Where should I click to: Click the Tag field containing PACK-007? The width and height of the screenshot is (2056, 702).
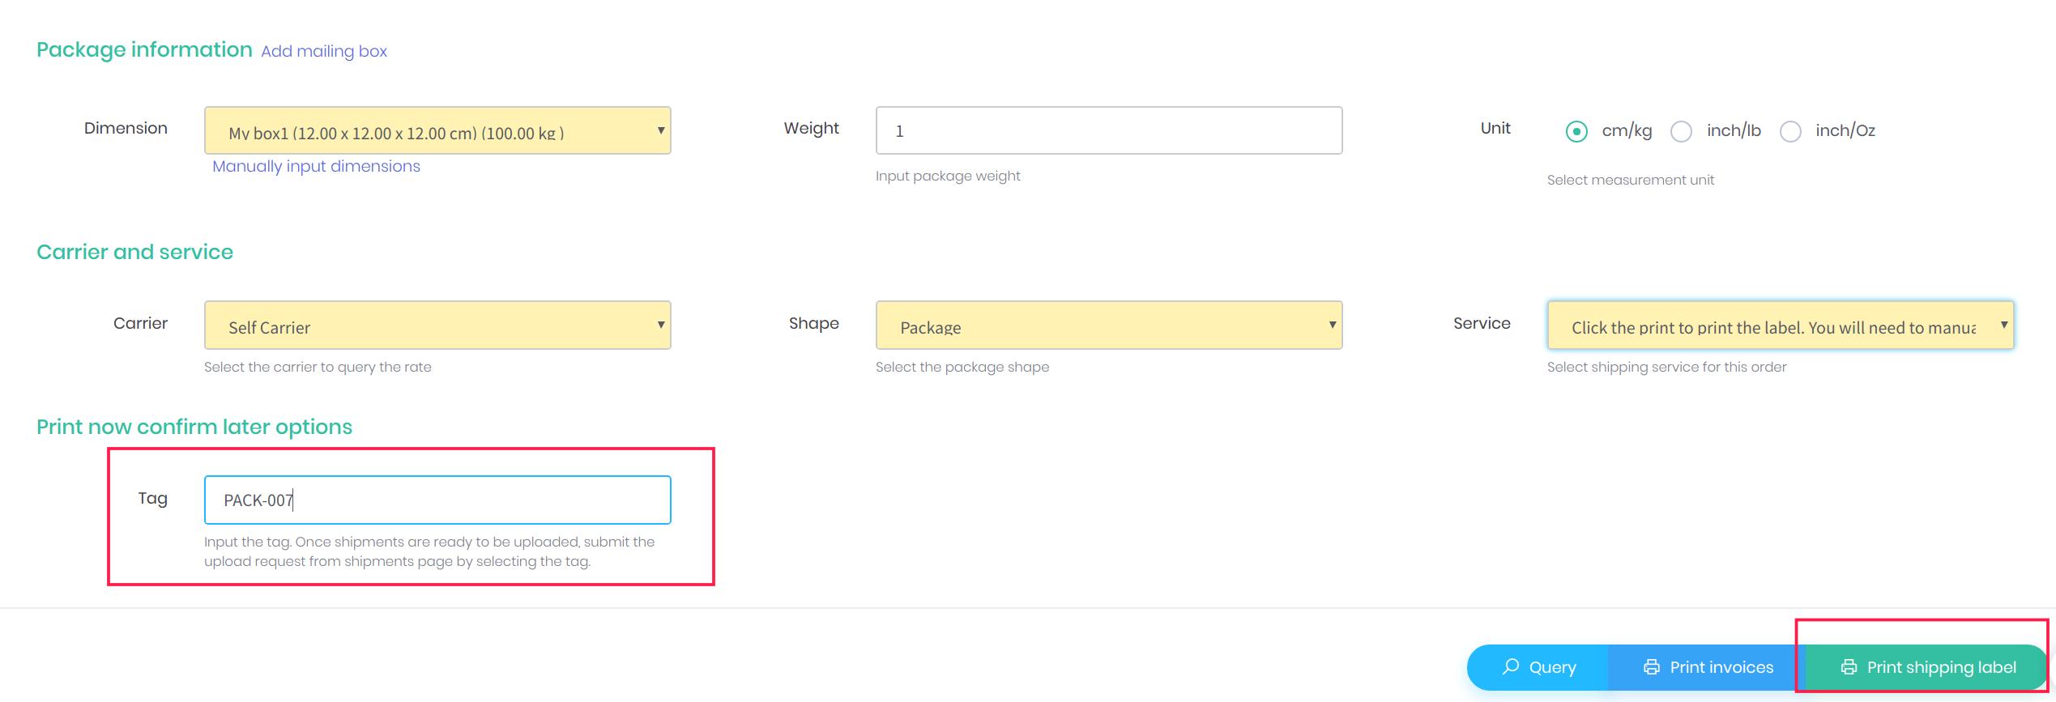point(437,500)
